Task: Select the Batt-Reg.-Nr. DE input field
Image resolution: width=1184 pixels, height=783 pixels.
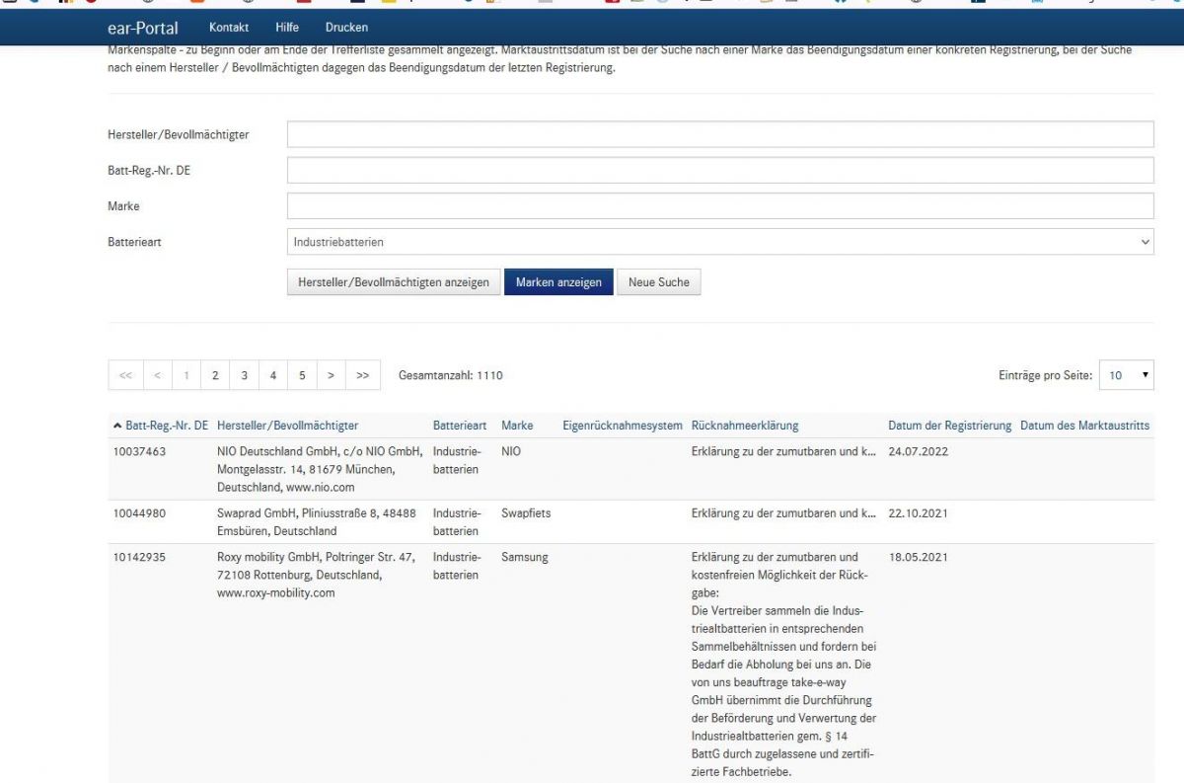Action: tap(719, 170)
